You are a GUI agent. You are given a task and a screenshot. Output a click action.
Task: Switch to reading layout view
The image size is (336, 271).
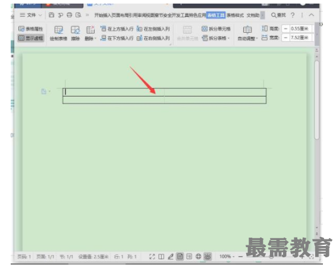pos(161,257)
